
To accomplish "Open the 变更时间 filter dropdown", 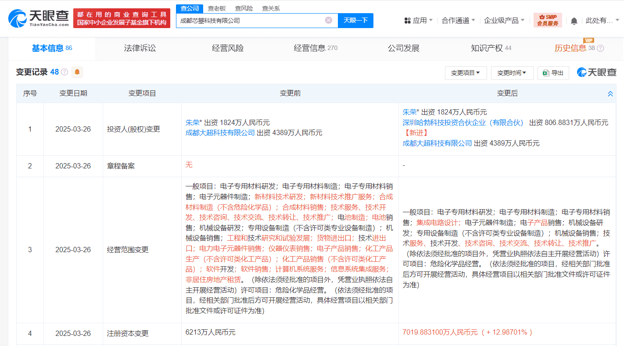I will click(512, 73).
